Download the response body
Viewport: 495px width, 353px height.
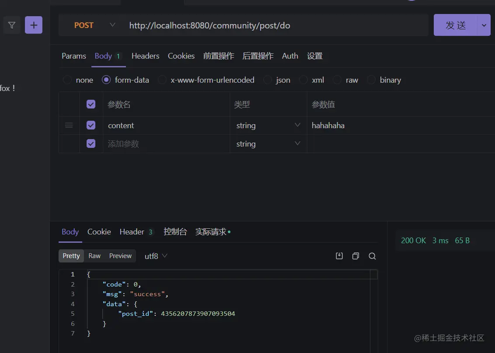coord(339,256)
